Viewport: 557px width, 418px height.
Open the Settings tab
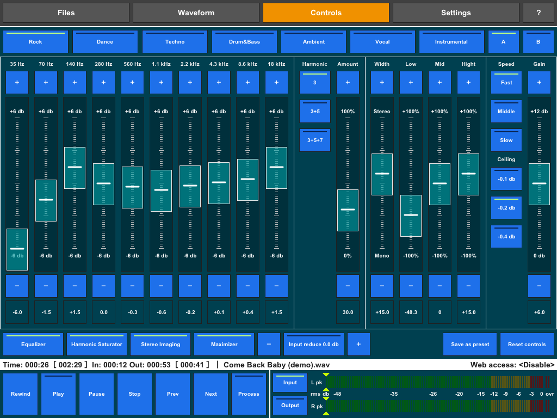456,12
